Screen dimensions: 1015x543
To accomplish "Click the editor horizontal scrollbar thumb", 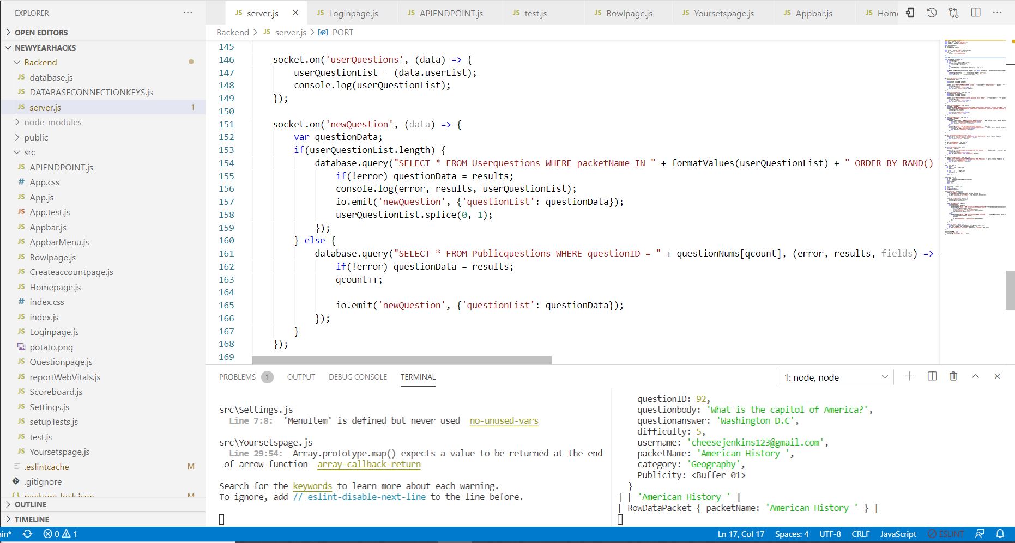I will 402,360.
